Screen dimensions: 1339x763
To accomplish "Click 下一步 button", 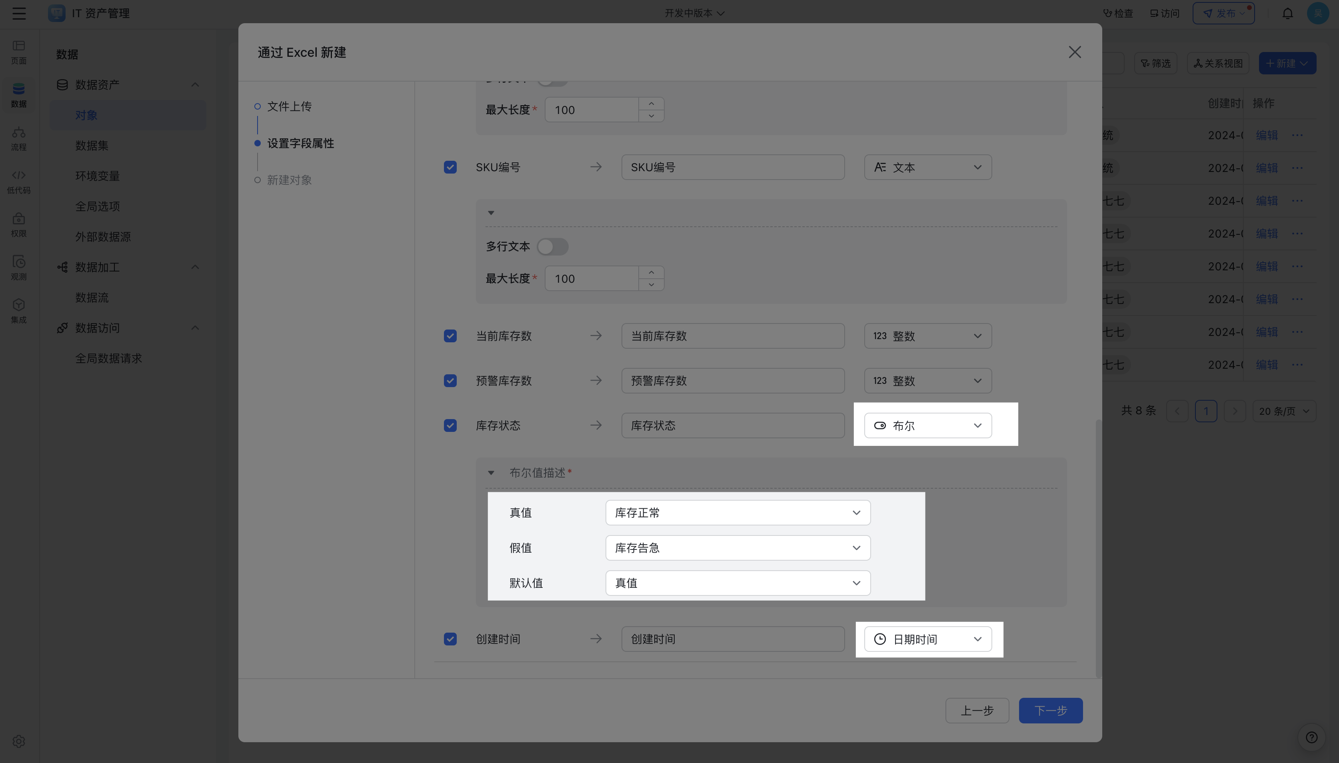I will [1051, 711].
